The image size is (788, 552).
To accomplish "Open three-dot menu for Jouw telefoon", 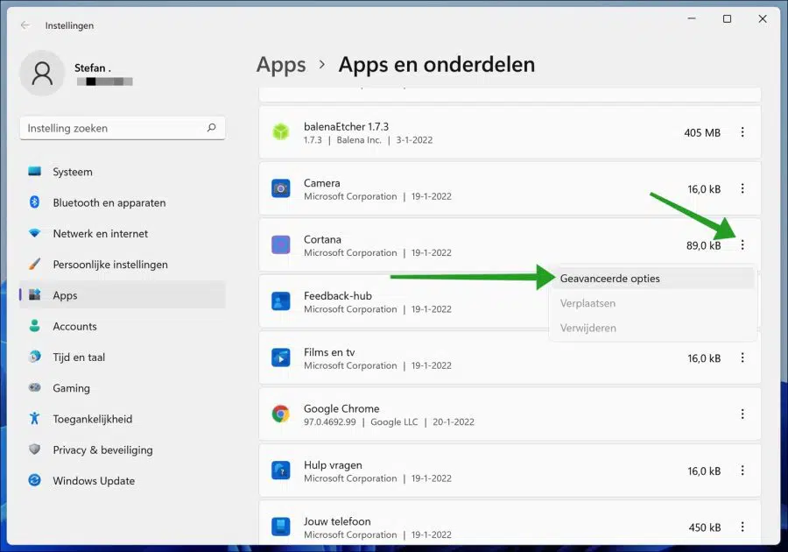I will (x=742, y=527).
